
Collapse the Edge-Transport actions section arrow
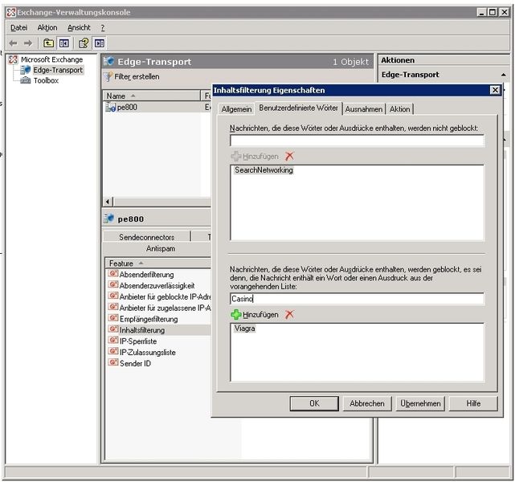click(504, 75)
